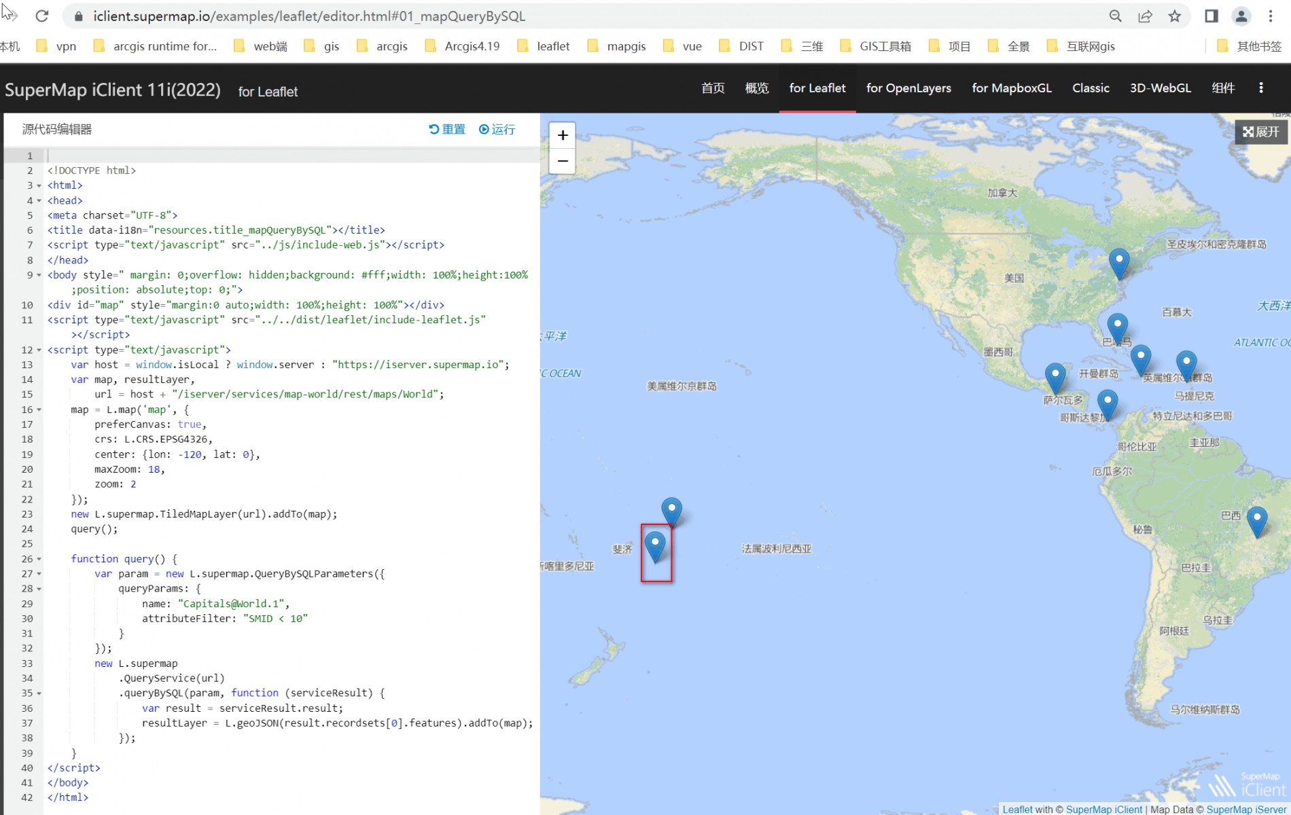Switch to the for OpenLayers tab
The image size is (1291, 815).
[908, 88]
